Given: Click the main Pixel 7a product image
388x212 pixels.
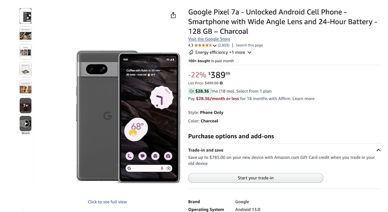Looking at the screenshot, I should tap(128, 117).
